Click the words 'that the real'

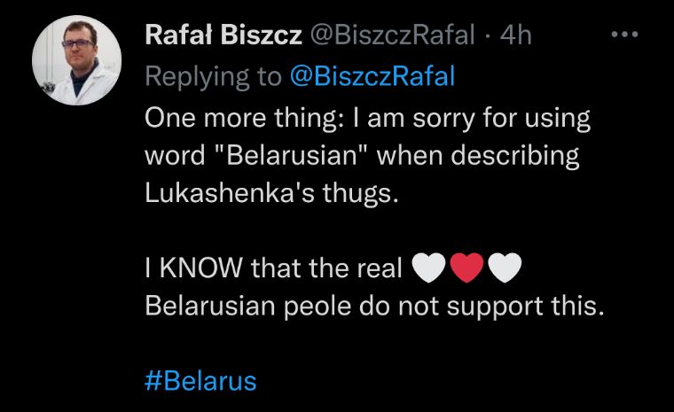[x=326, y=268]
